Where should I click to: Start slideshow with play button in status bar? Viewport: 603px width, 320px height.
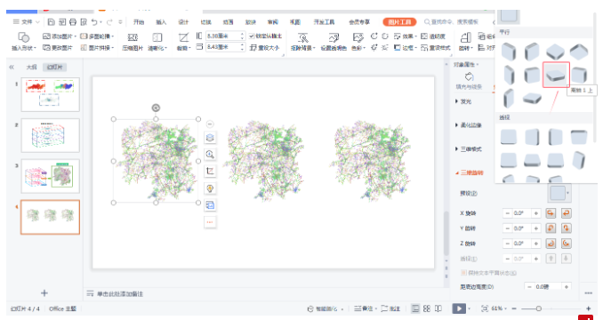pos(459,308)
